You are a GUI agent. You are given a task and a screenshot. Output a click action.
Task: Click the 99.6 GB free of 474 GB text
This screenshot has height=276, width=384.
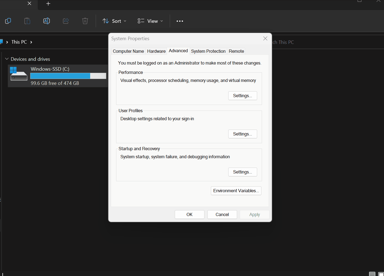click(x=55, y=83)
